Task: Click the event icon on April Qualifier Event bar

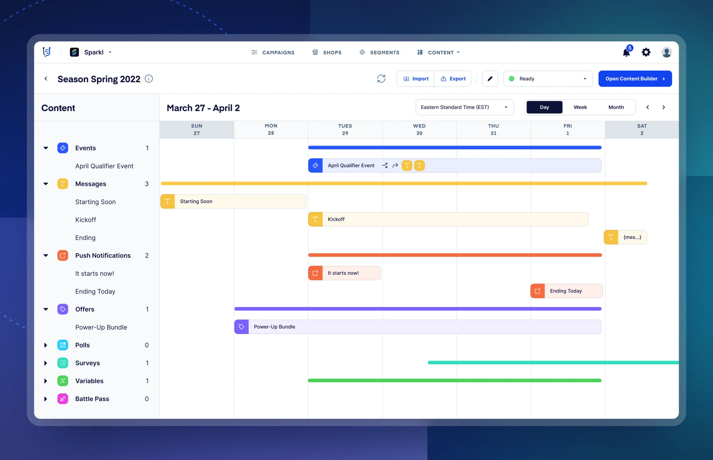Action: click(x=316, y=165)
